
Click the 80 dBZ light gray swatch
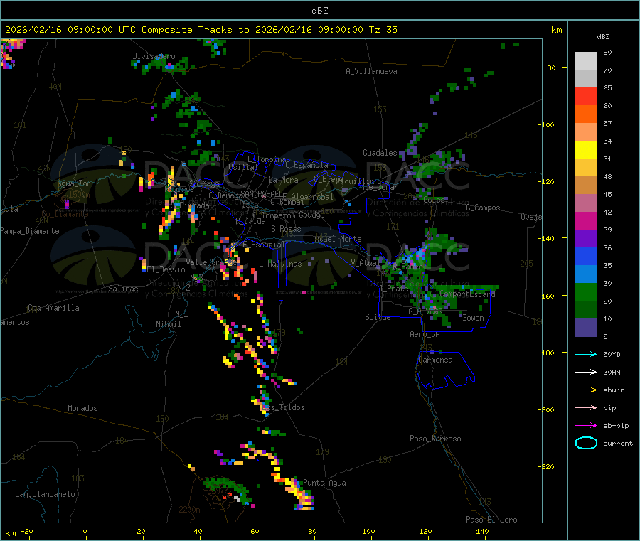[586, 61]
